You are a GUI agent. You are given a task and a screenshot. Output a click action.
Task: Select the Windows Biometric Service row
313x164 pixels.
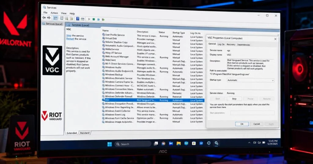point(153,79)
